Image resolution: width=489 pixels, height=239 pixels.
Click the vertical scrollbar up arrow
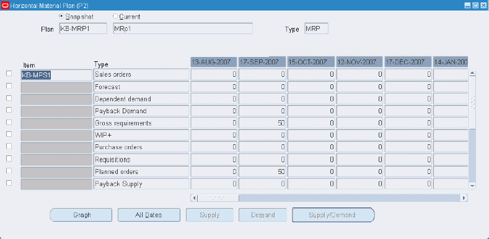click(472, 73)
